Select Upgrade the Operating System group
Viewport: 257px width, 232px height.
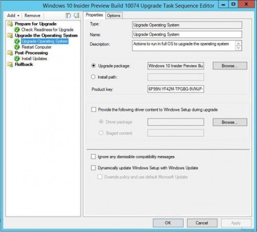(46, 36)
